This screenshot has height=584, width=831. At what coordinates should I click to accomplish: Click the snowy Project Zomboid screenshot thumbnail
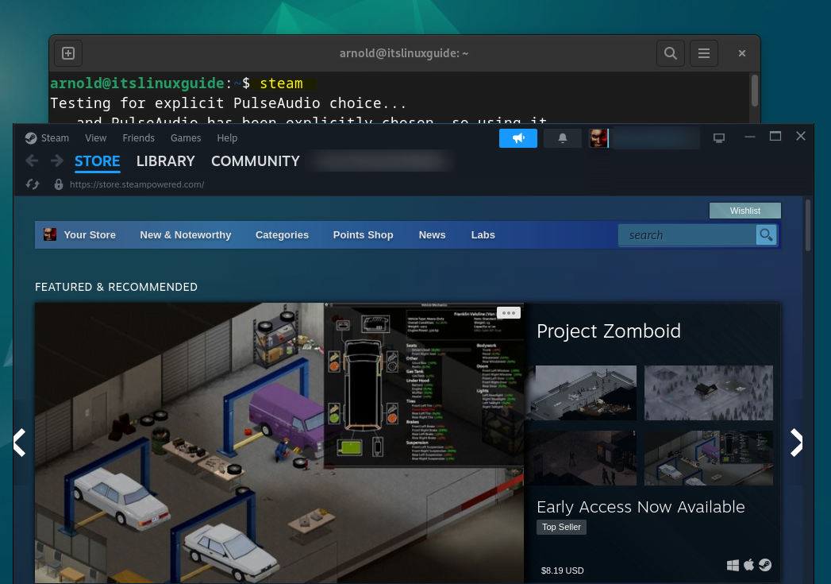(708, 393)
